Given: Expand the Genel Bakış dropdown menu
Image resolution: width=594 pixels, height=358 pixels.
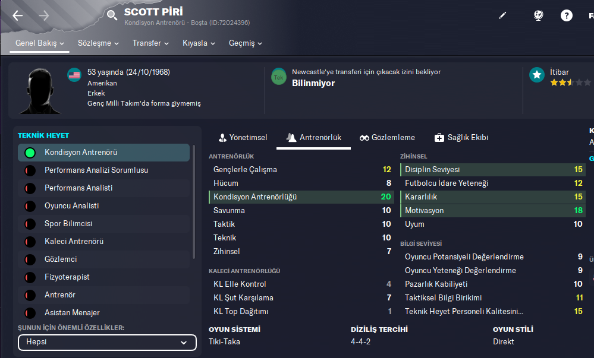Looking at the screenshot, I should click(x=40, y=43).
